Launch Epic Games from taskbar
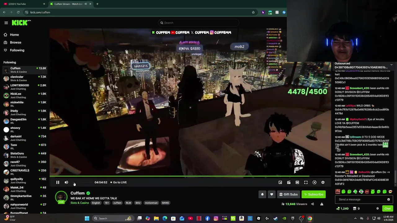This screenshot has height=223, width=397. (292, 218)
